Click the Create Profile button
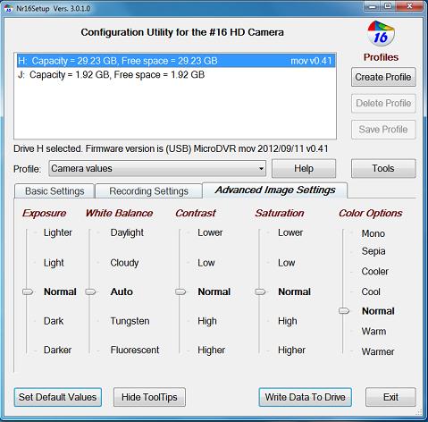The image size is (428, 422). click(x=383, y=77)
